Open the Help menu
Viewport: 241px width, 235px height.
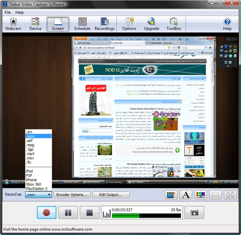[x=20, y=12]
